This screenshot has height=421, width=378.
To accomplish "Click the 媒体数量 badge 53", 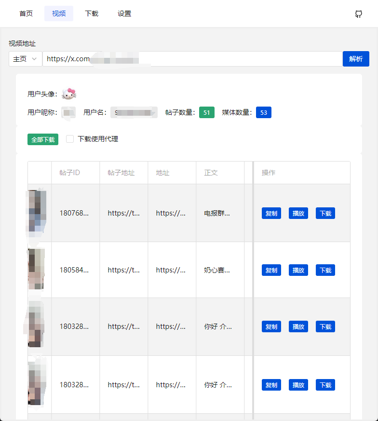I will pos(264,112).
